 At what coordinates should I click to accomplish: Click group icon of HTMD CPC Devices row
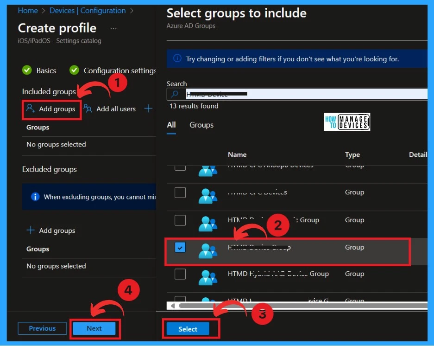click(x=208, y=196)
